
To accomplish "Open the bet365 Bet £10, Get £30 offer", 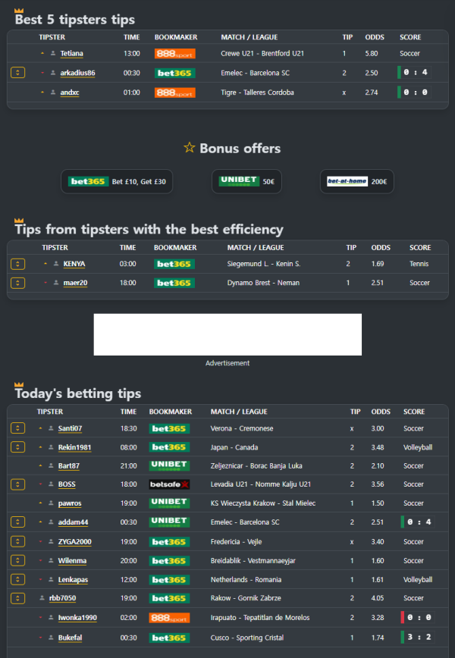I will [118, 182].
